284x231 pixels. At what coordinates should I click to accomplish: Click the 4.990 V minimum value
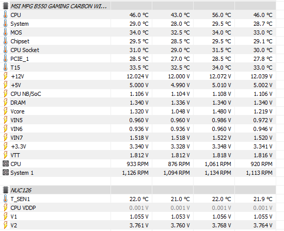coord(180,85)
